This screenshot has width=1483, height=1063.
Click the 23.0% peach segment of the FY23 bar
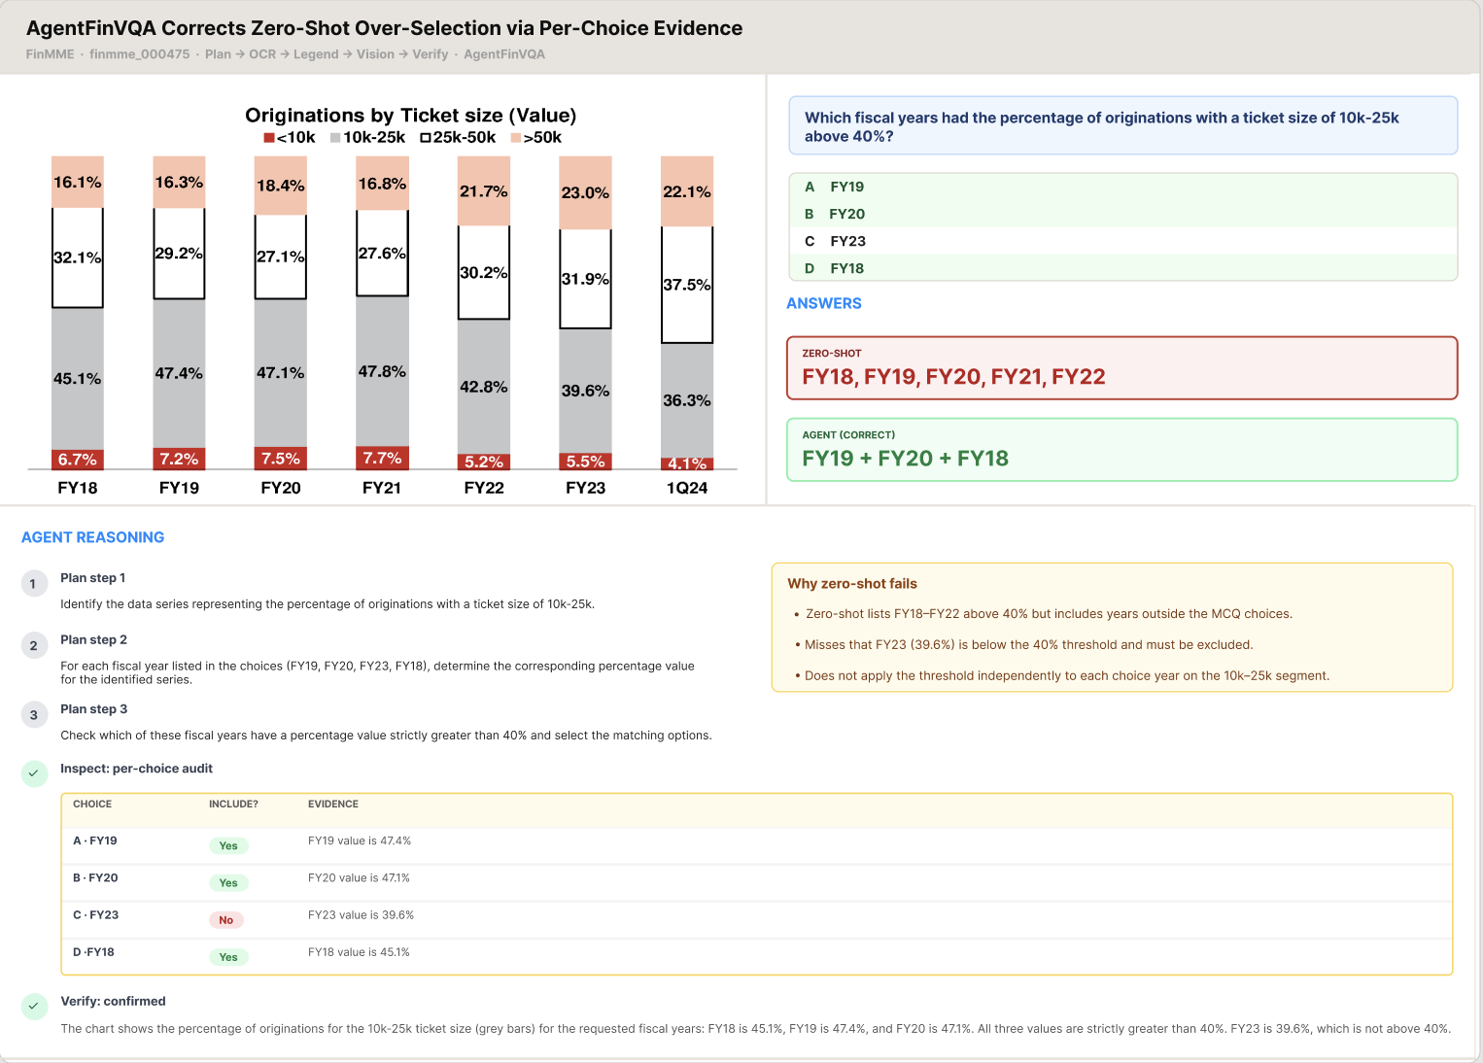(585, 192)
